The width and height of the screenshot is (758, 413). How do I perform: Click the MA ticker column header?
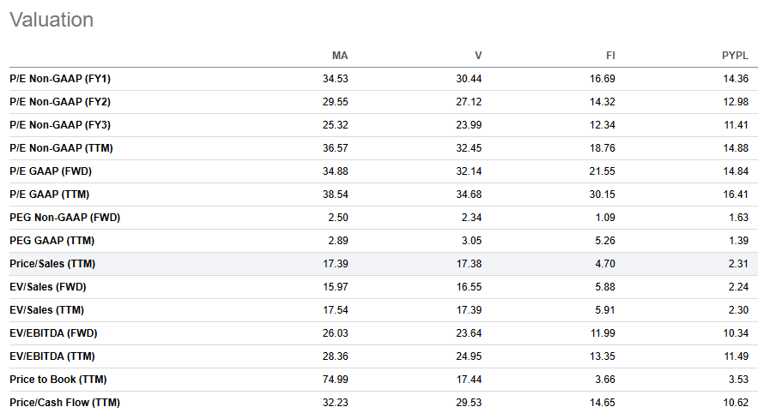point(340,56)
